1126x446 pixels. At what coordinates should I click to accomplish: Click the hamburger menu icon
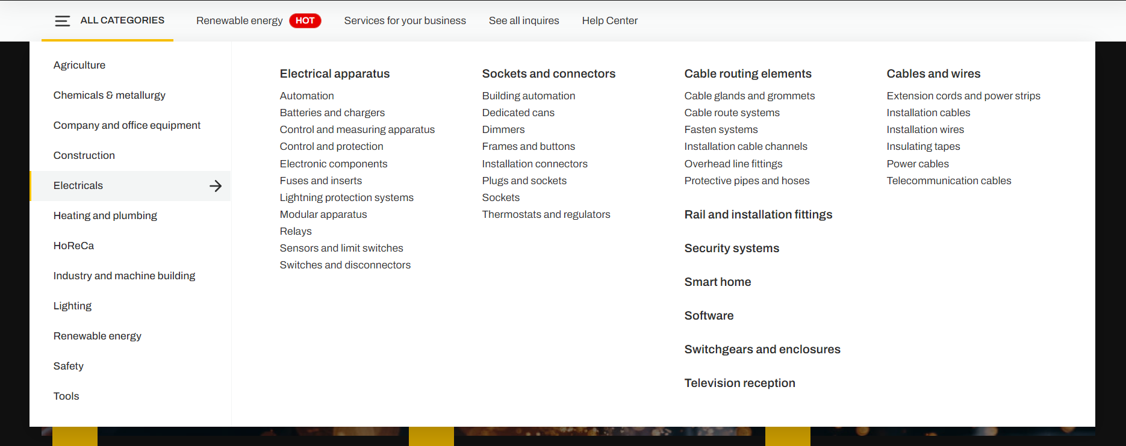[62, 21]
